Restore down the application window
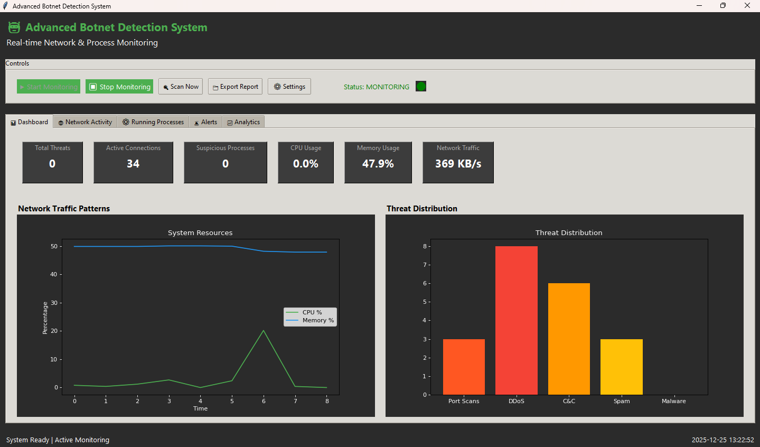This screenshot has width=760, height=447. pyautogui.click(x=723, y=6)
